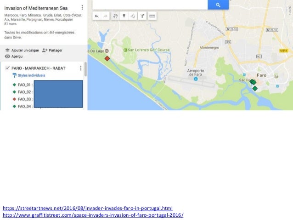Image resolution: width=293 pixels, height=220 pixels.
Task: Select FAO_04 in the layer list
Action: (25, 107)
